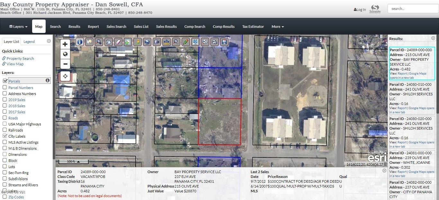Open Google Maps link for 215 OLIVE AVE
439x200 pixels.
coord(417,74)
